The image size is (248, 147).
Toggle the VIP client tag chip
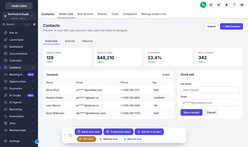click(86, 139)
